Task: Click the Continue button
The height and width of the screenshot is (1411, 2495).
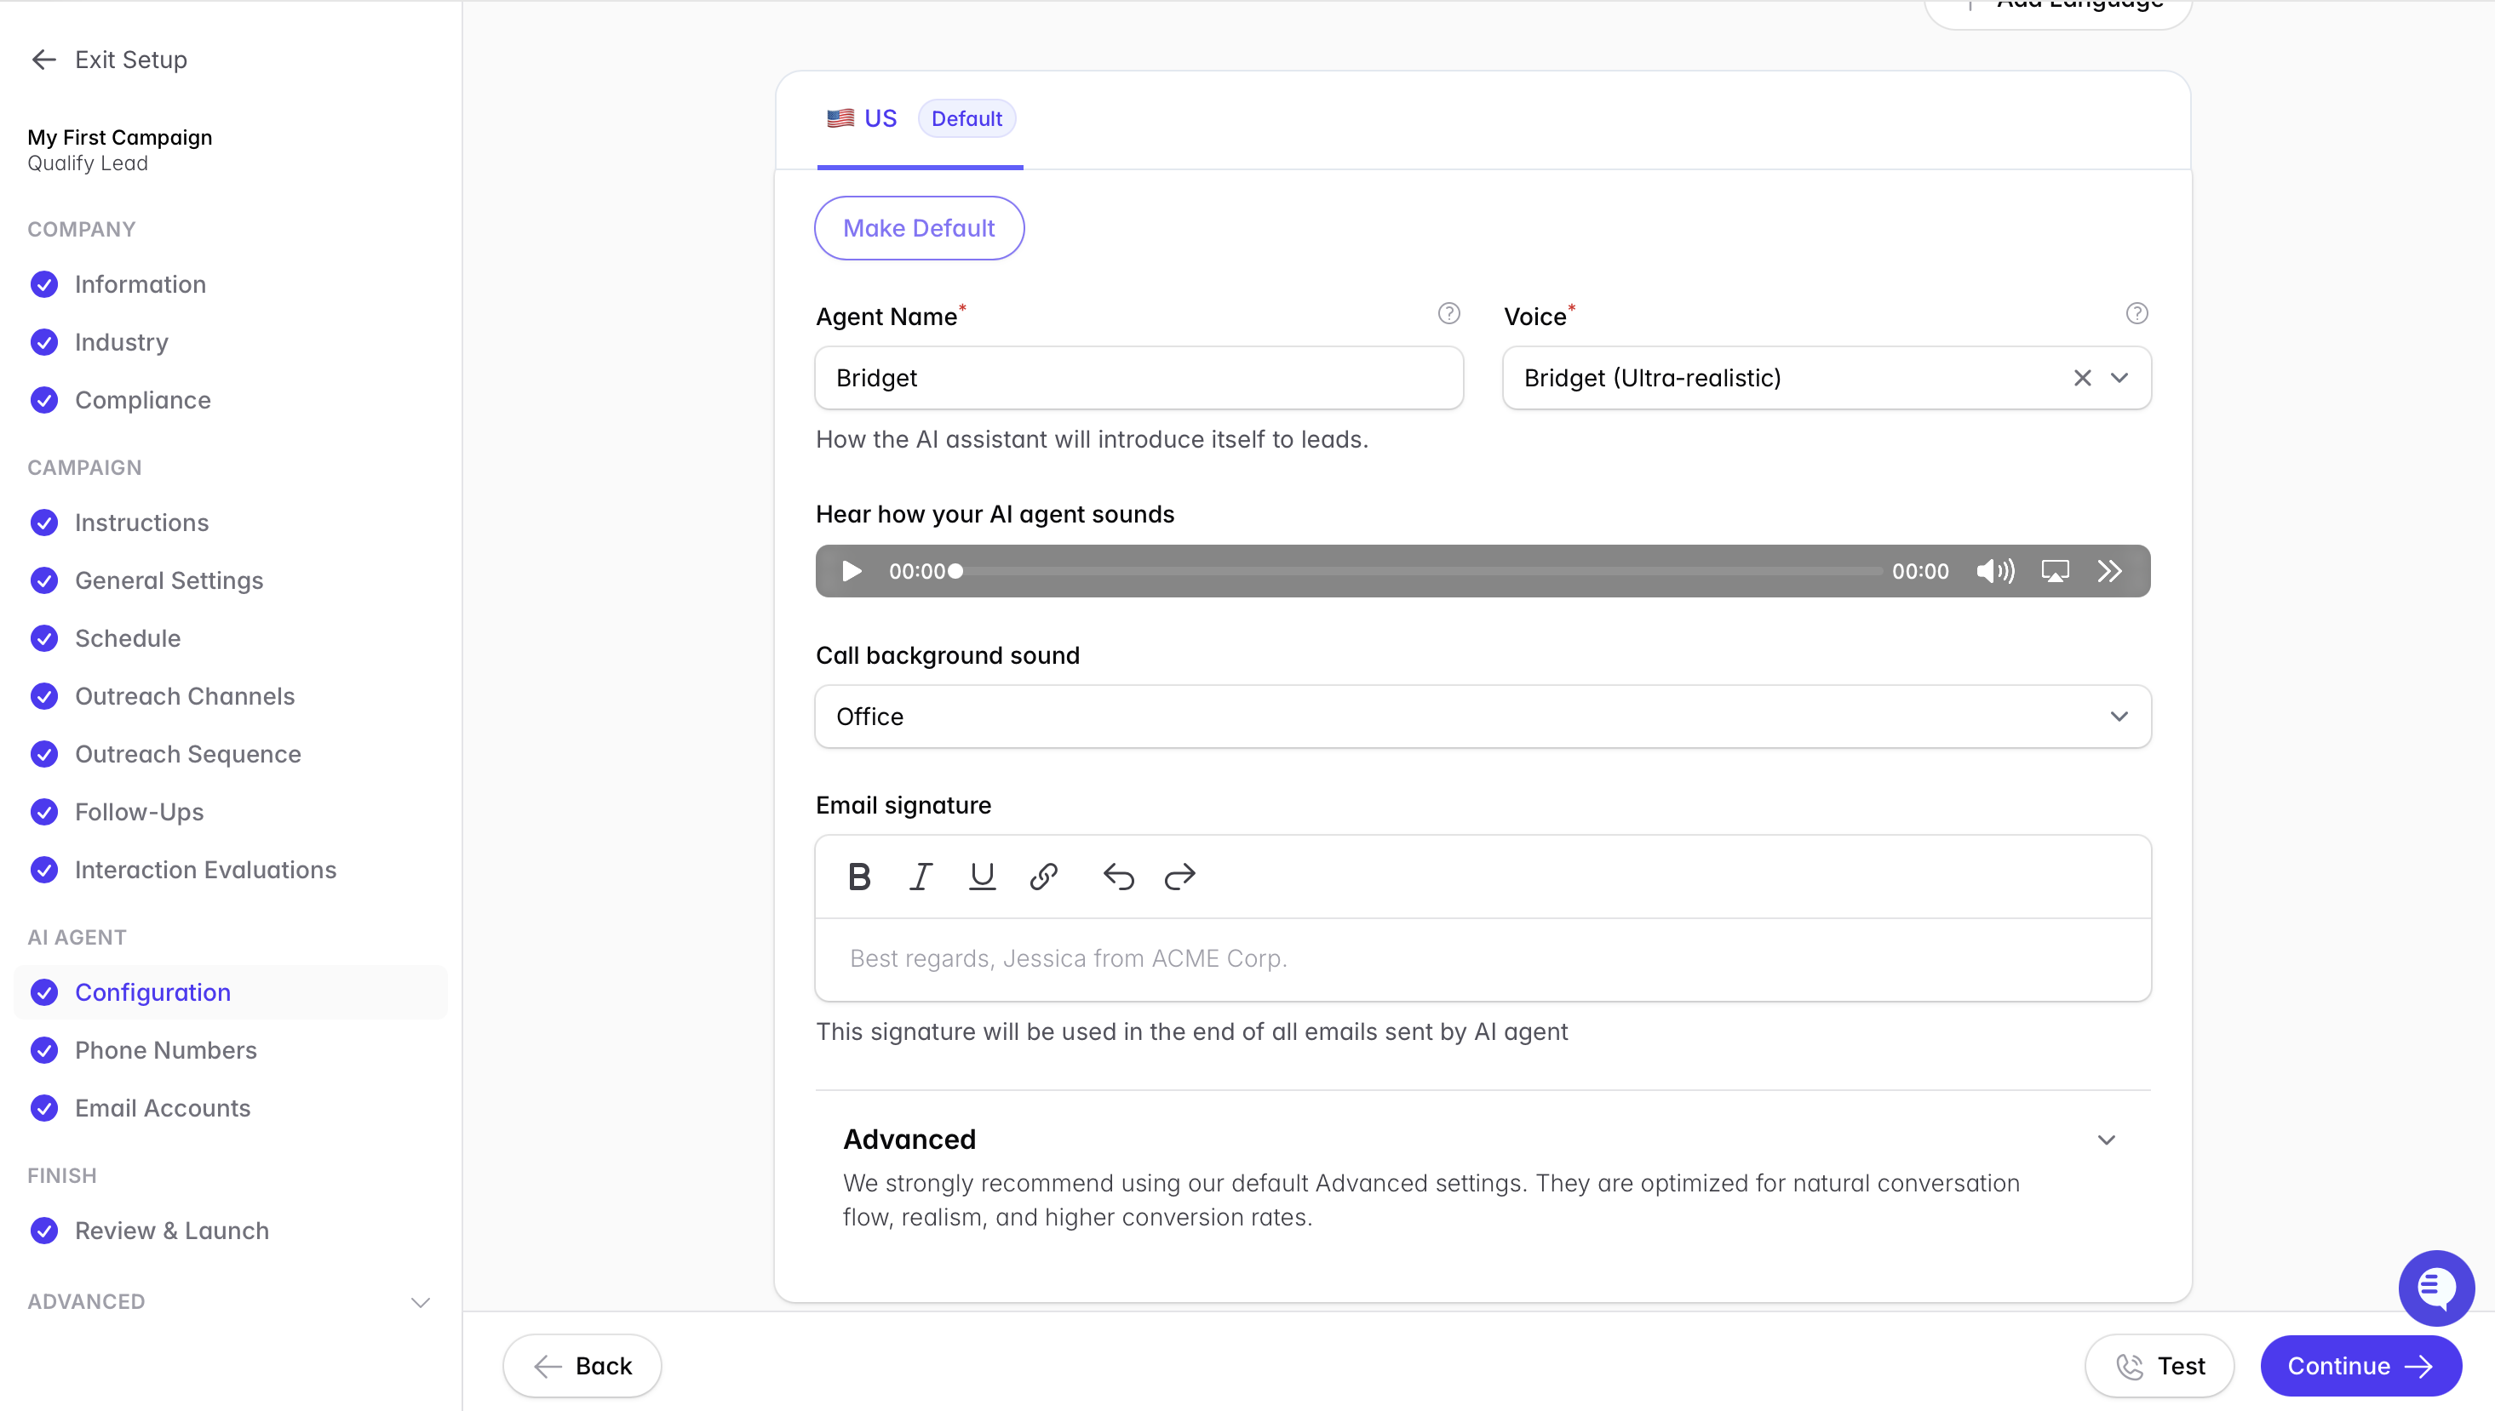Action: 2360,1365
